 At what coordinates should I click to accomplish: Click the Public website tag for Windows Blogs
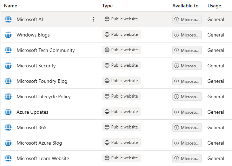pyautogui.click(x=121, y=34)
